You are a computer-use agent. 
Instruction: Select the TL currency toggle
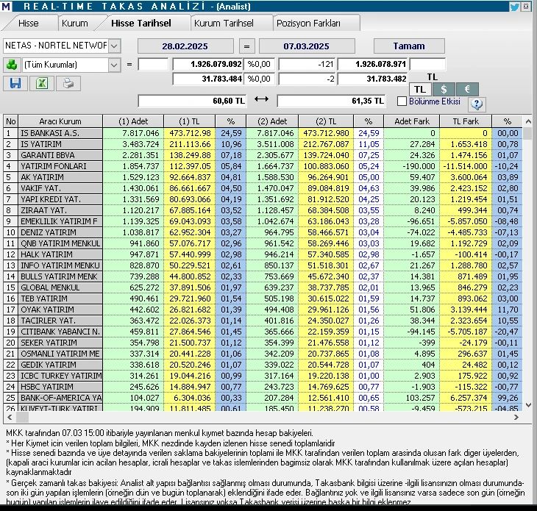tap(419, 89)
